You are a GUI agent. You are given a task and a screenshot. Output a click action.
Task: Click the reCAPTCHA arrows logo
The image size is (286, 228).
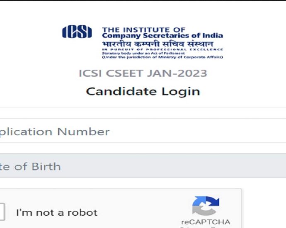point(206,206)
